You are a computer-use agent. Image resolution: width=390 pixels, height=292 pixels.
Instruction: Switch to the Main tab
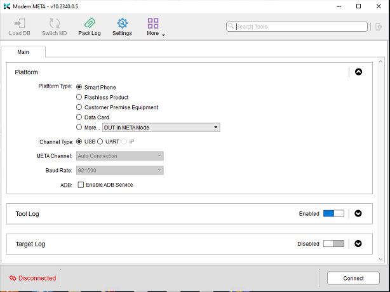(x=24, y=51)
